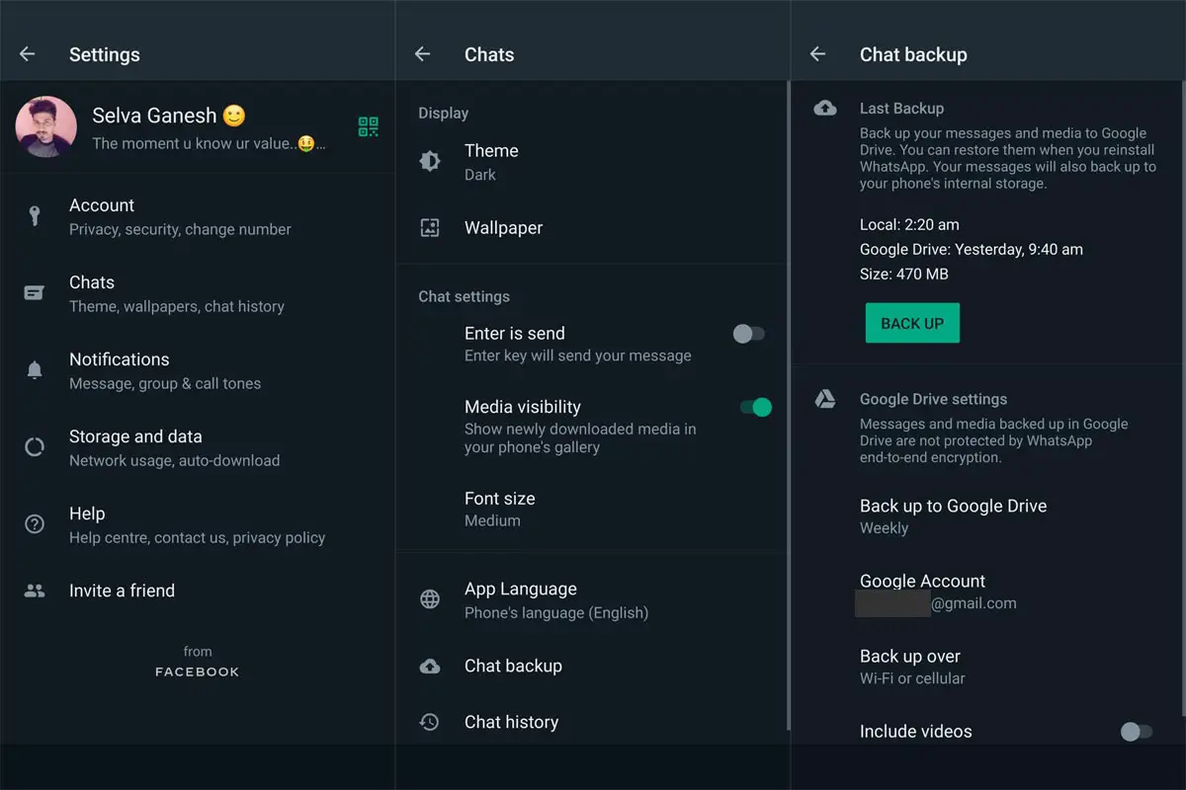Open Storage and data settings
Screen dimensions: 1186x790
198,447
